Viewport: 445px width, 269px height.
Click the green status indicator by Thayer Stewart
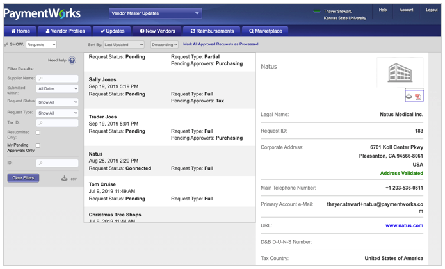click(316, 11)
